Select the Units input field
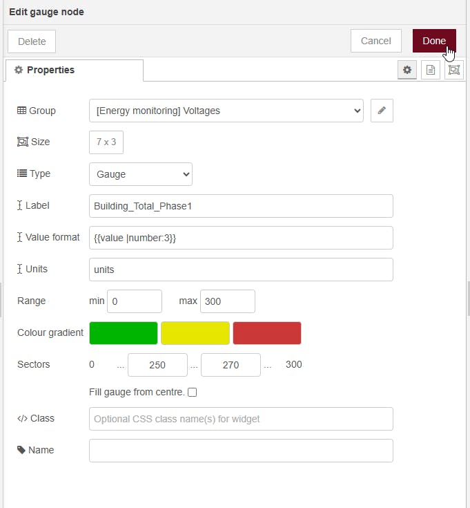This screenshot has width=470, height=508. pos(241,270)
